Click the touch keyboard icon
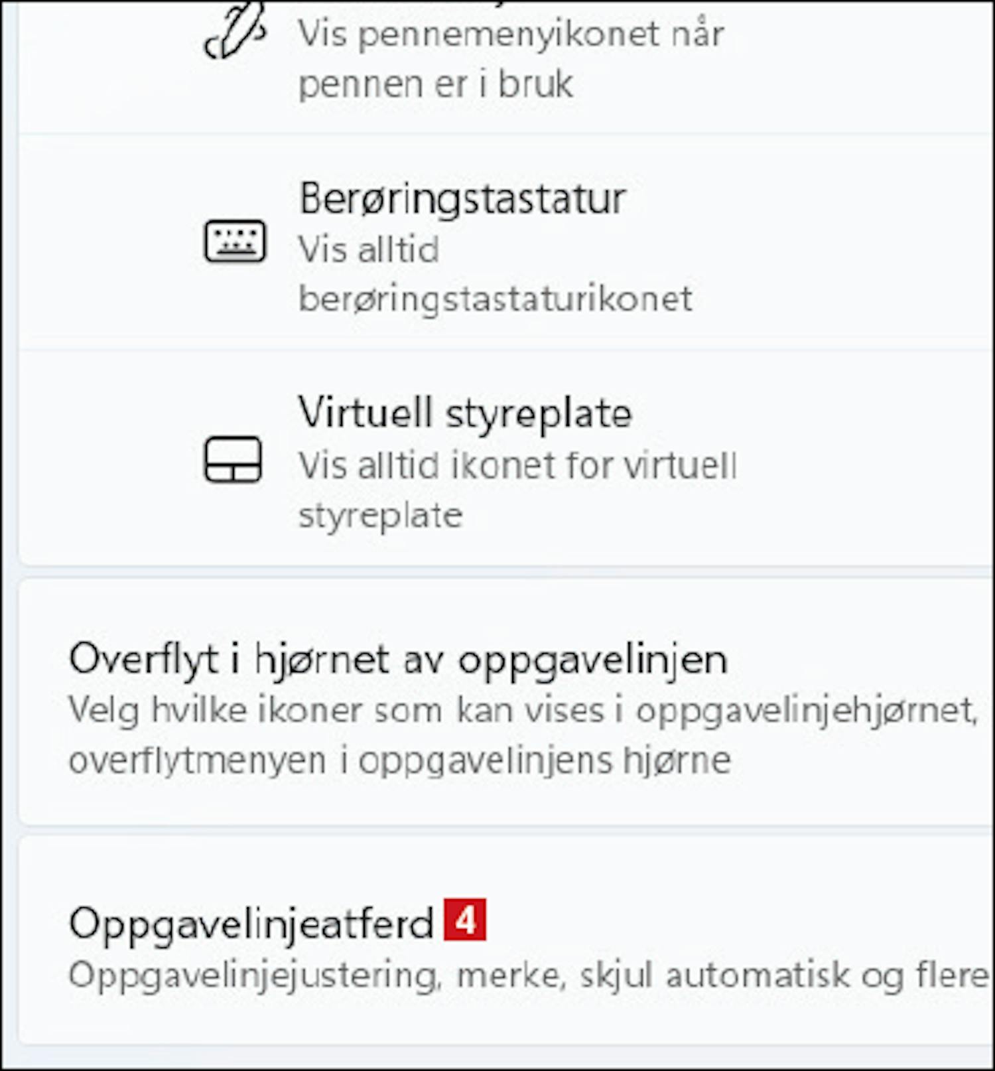995x1071 pixels. point(235,241)
